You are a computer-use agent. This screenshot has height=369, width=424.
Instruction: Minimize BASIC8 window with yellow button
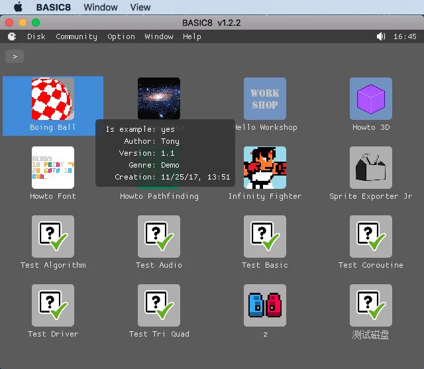[23, 23]
